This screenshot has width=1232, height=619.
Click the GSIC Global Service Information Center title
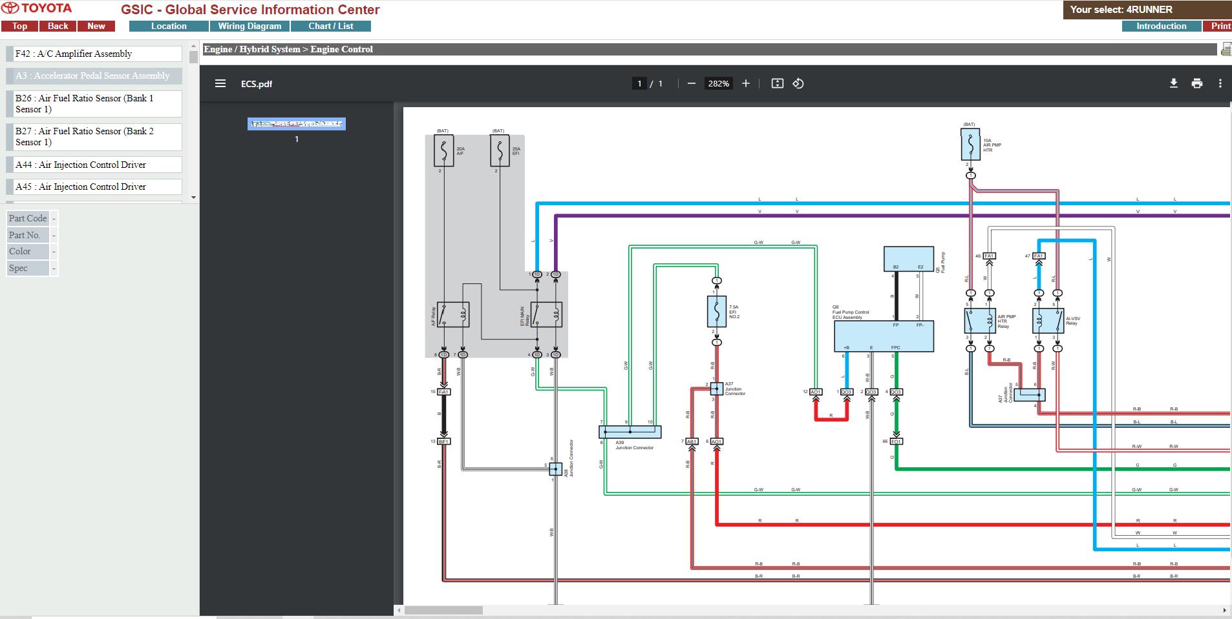click(x=250, y=10)
